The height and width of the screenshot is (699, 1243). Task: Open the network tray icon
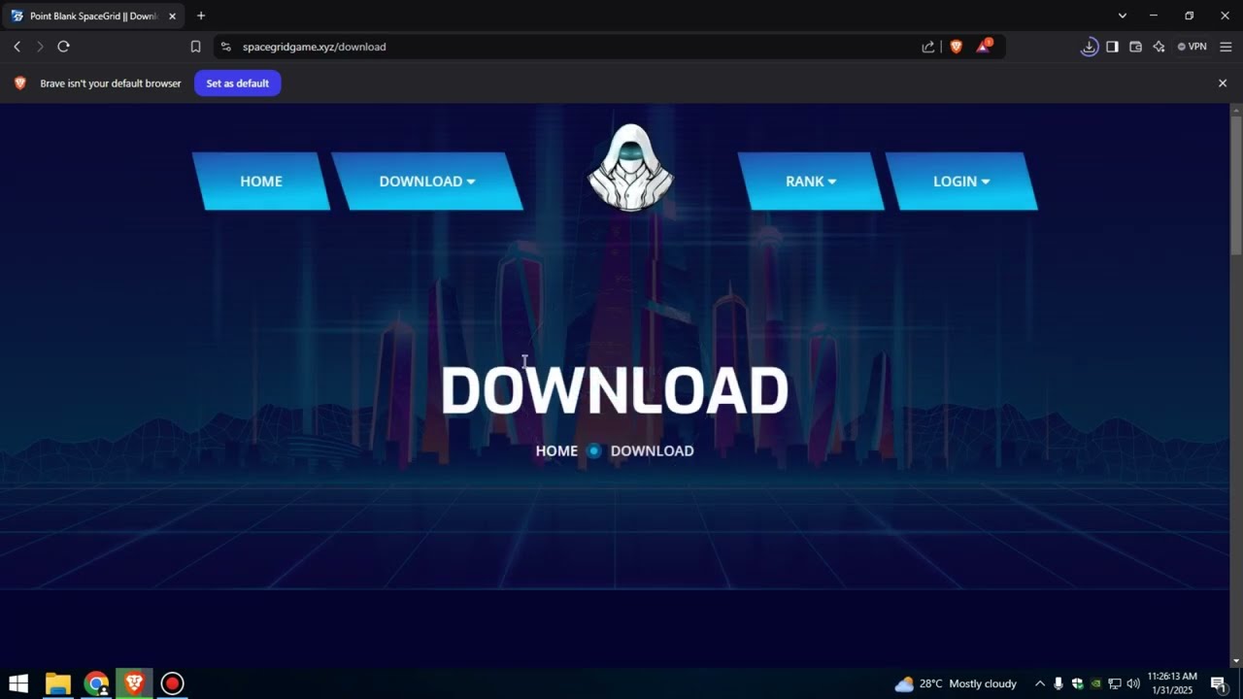tap(1115, 683)
